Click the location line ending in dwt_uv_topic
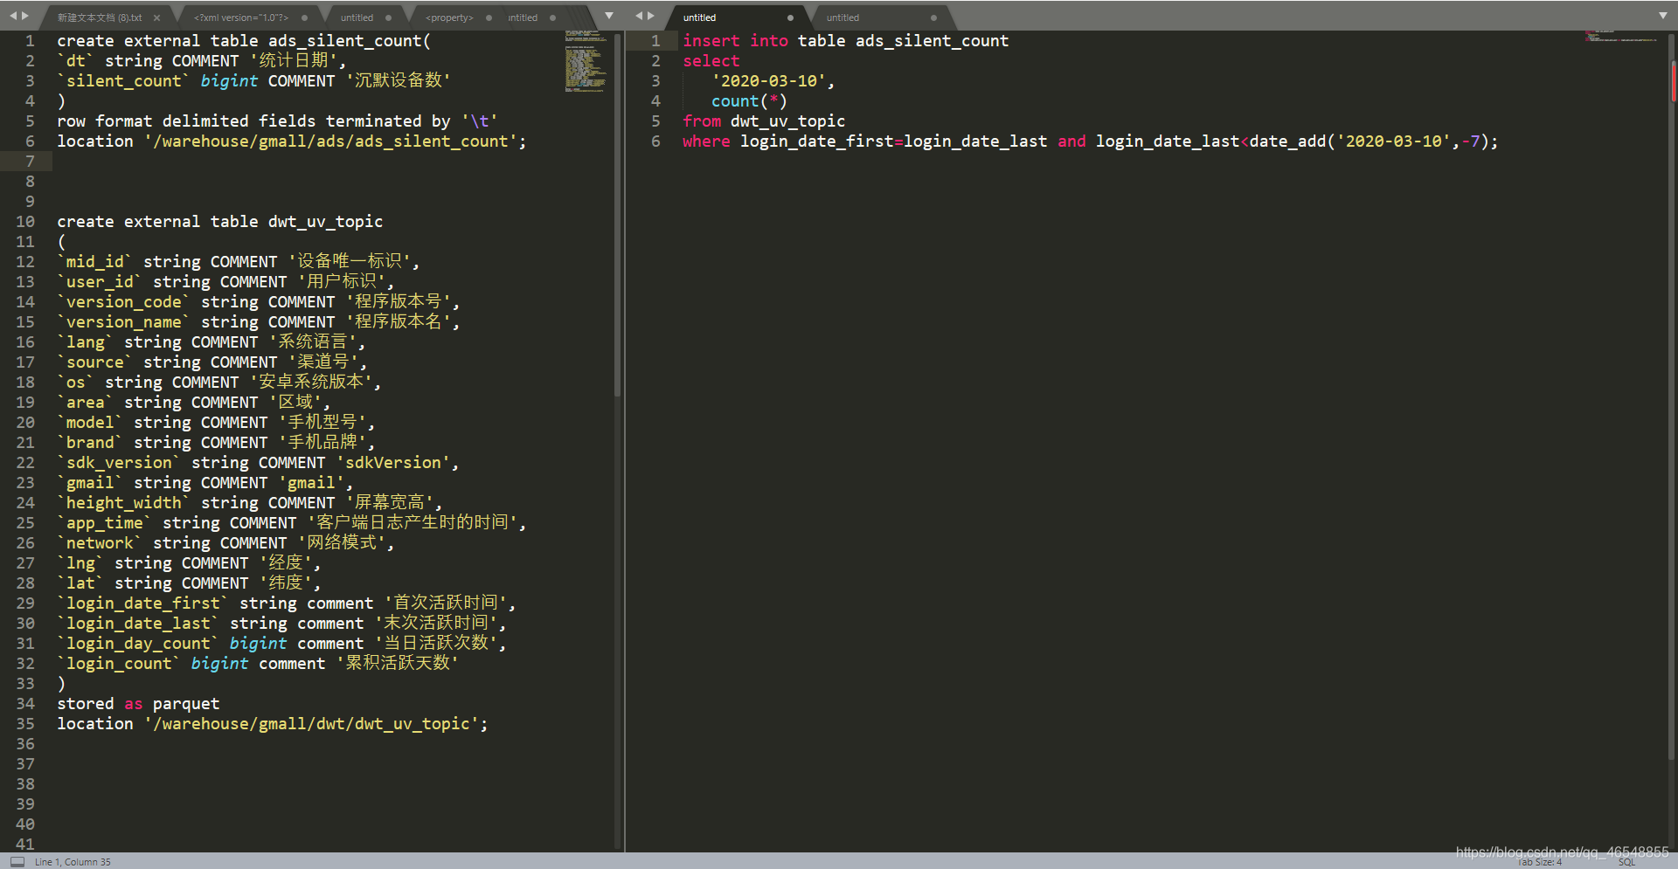Screen dimensions: 1678x869 tap(273, 724)
